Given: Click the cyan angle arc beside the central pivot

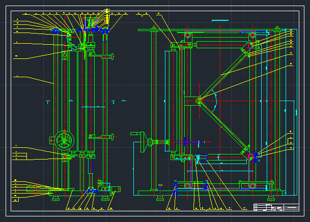Looking at the screenshot, I should [x=216, y=100].
